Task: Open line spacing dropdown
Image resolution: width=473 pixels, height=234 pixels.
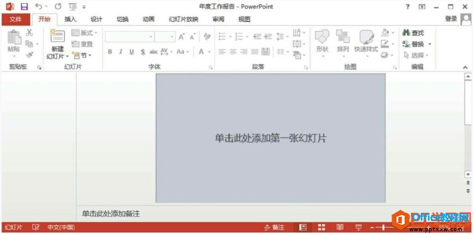Action: click(282, 37)
